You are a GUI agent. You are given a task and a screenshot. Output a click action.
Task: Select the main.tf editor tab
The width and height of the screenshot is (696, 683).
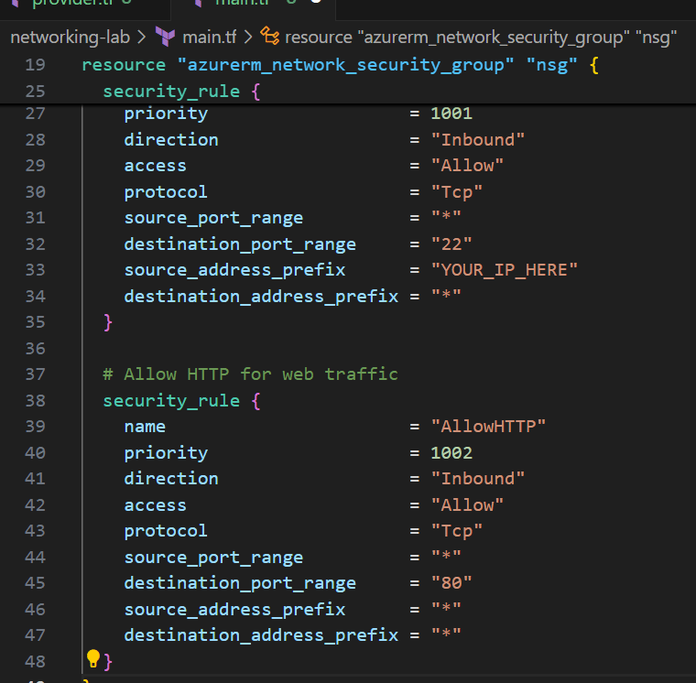point(240,3)
